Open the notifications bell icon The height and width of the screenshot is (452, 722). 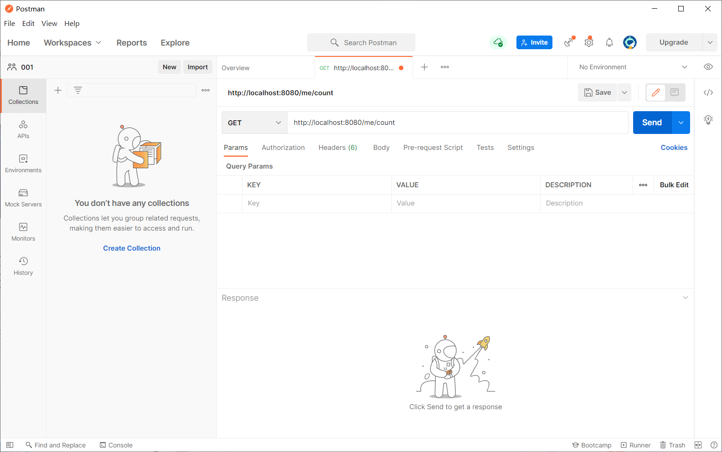click(x=609, y=42)
